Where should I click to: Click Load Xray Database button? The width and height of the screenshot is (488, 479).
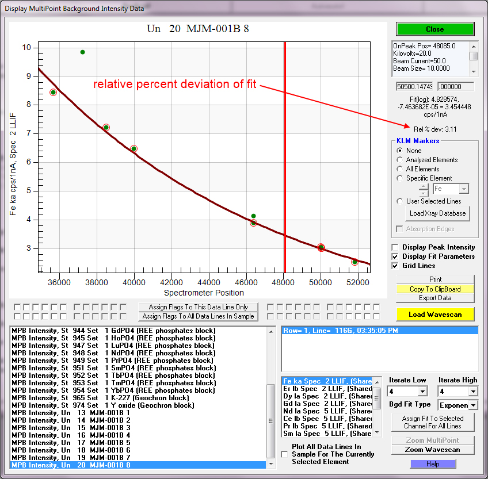pyautogui.click(x=437, y=213)
